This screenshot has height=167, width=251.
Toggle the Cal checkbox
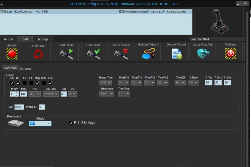tap(12, 83)
